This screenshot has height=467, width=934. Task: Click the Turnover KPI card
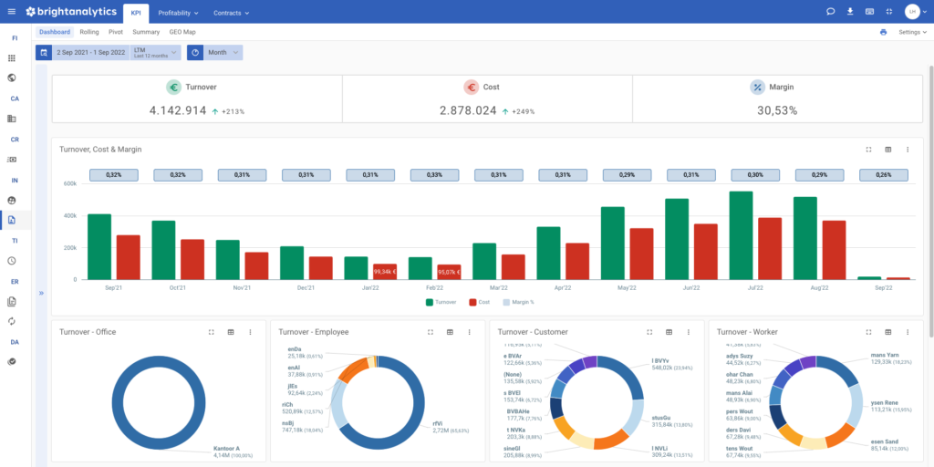(x=197, y=99)
